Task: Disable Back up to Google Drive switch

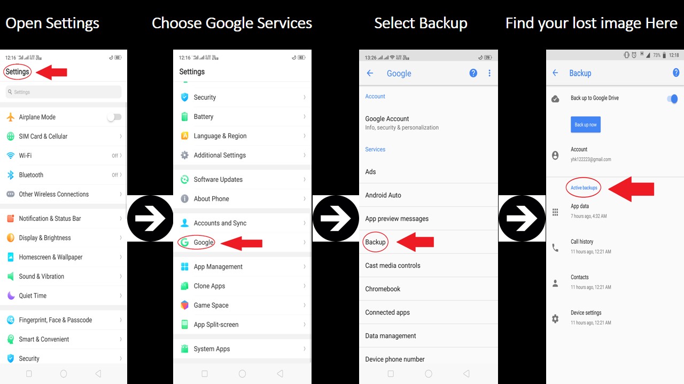Action: tap(672, 98)
